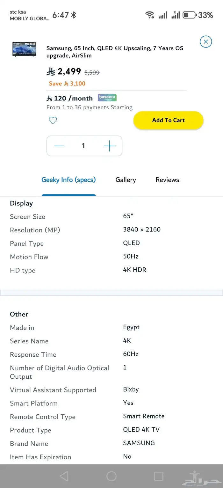The image size is (223, 488).
Task: Tap the Wi-Fi icon in status bar
Action: point(150,15)
